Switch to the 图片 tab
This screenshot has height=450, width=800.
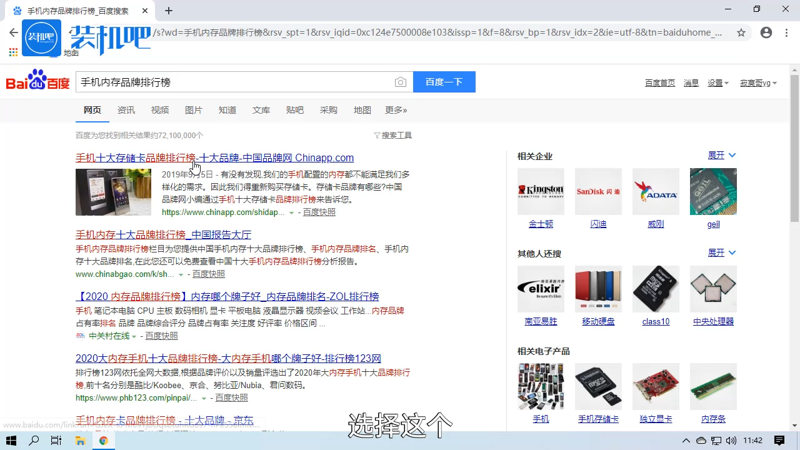pos(194,110)
